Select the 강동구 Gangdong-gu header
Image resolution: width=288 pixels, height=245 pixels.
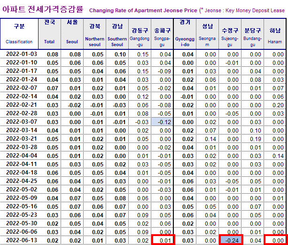140,34
